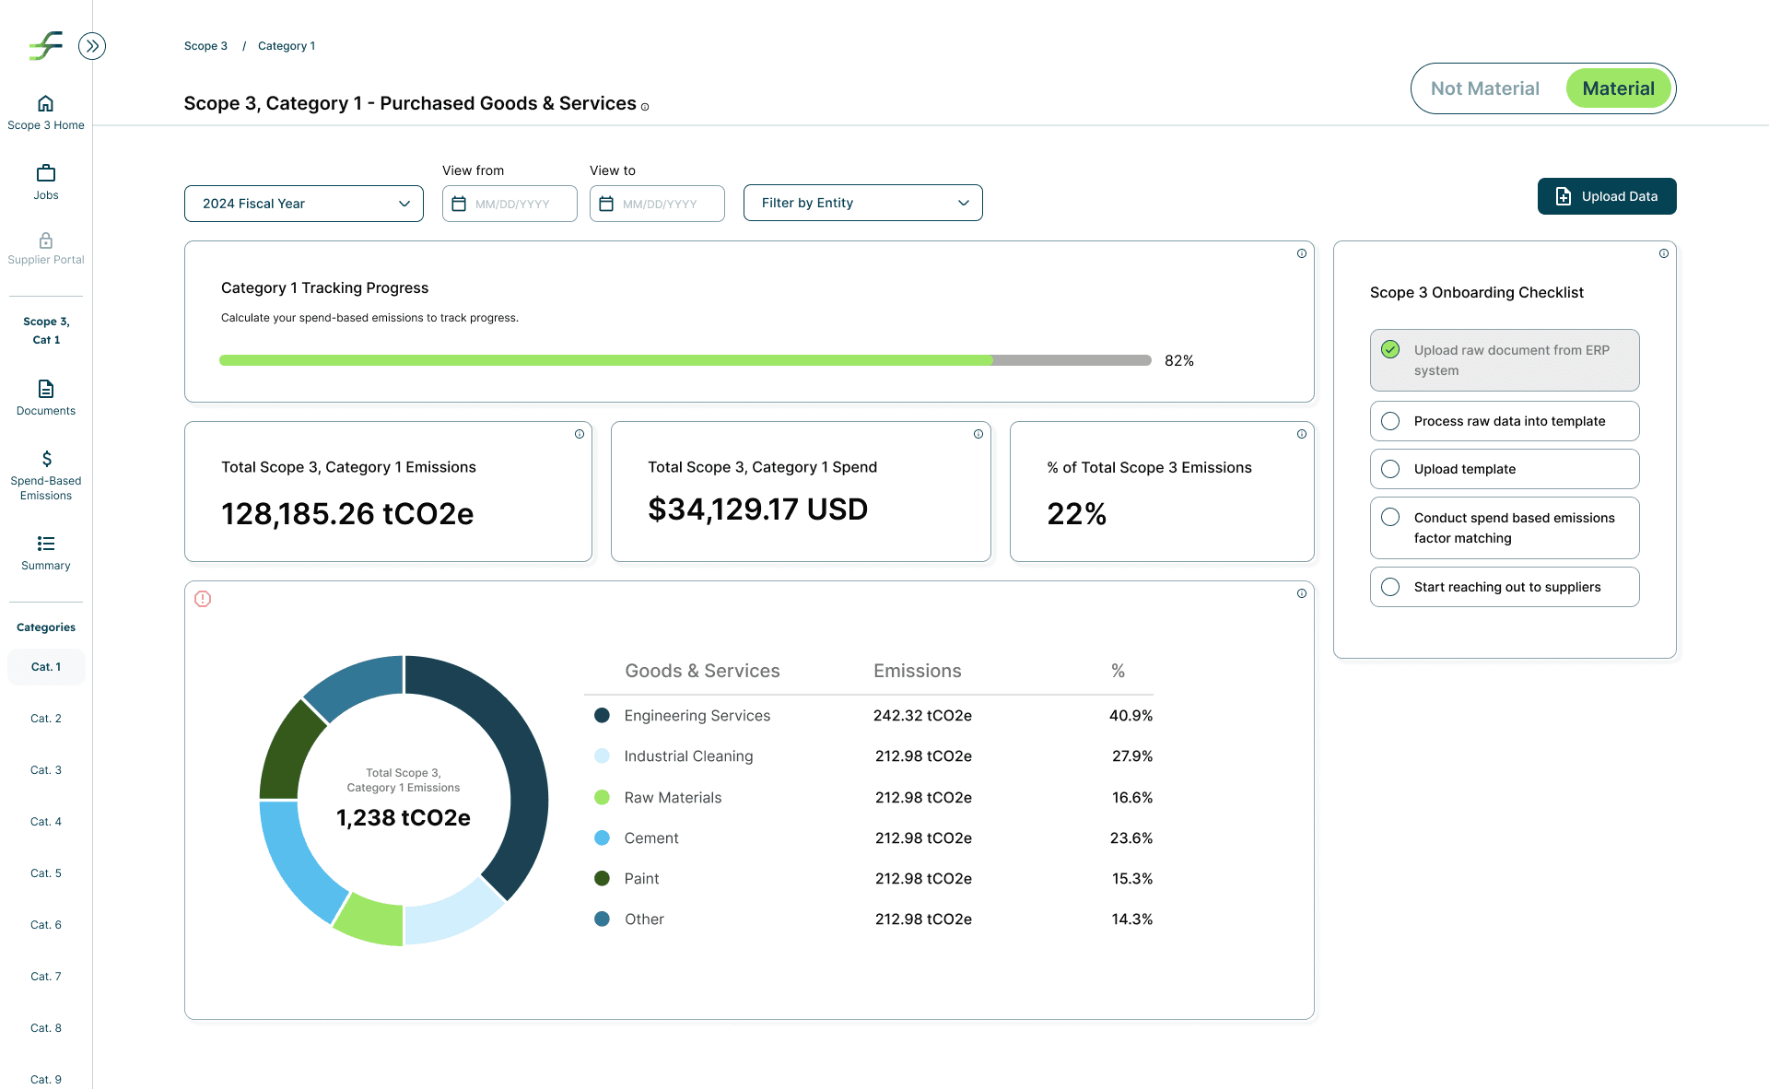Select Cat. 5 in Categories list
Image resolution: width=1769 pixels, height=1089 pixels.
[45, 873]
